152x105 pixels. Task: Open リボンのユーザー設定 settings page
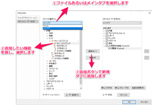(28, 21)
